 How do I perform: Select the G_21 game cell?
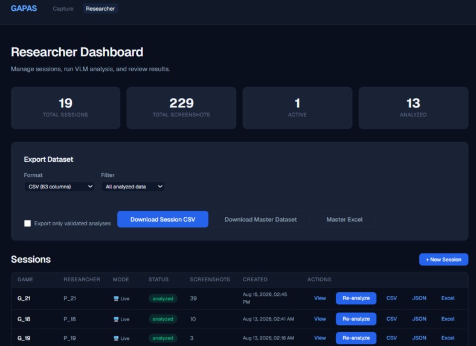pos(24,298)
